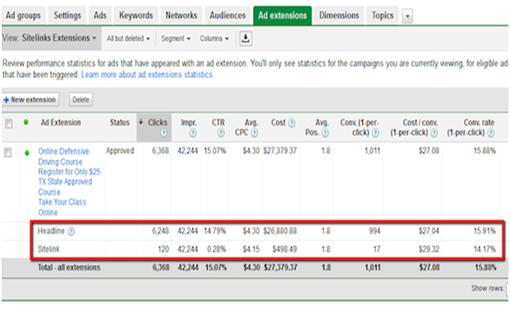Switch to the Ad groups tab
510x310 pixels.
click(x=23, y=16)
